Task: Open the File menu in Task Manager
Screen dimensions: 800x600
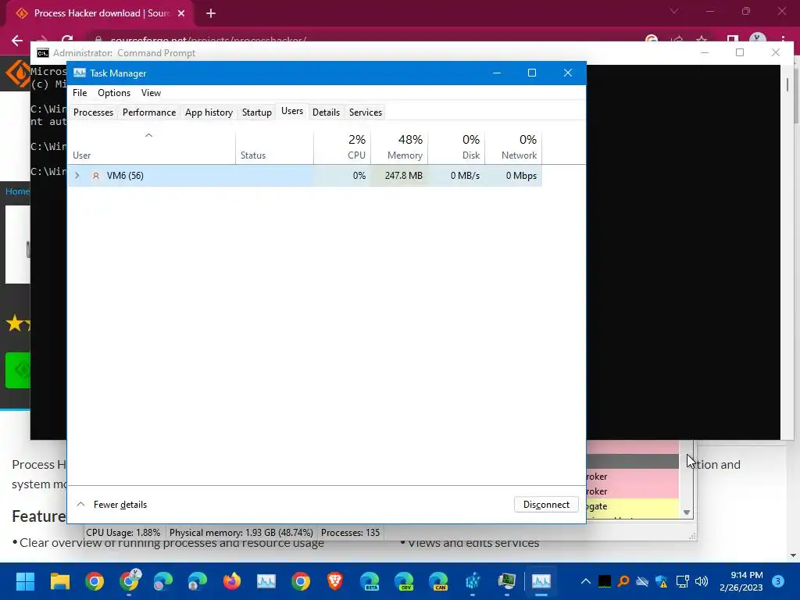Action: point(80,93)
